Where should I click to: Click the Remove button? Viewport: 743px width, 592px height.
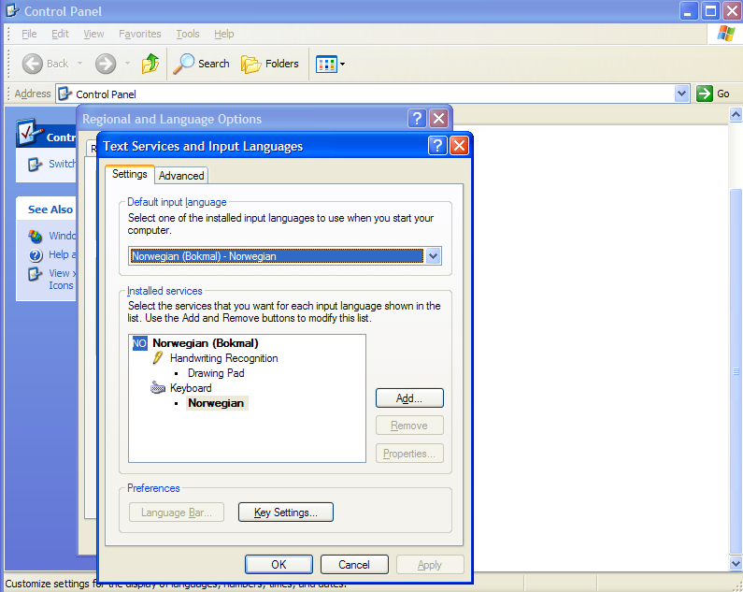(x=409, y=426)
